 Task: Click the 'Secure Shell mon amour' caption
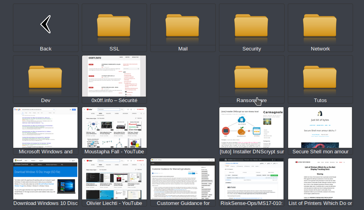(x=320, y=152)
